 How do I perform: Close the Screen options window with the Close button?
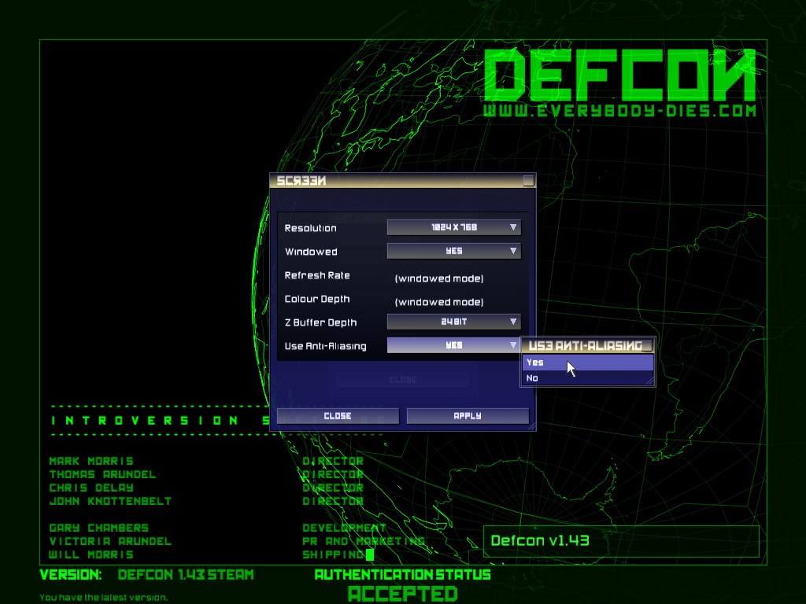point(338,416)
